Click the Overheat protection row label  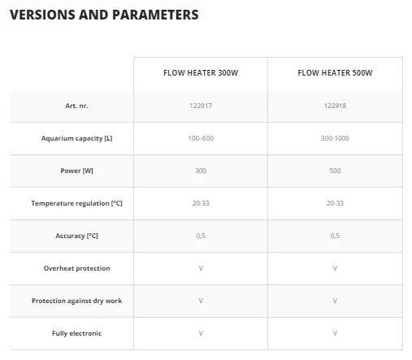coord(76,268)
